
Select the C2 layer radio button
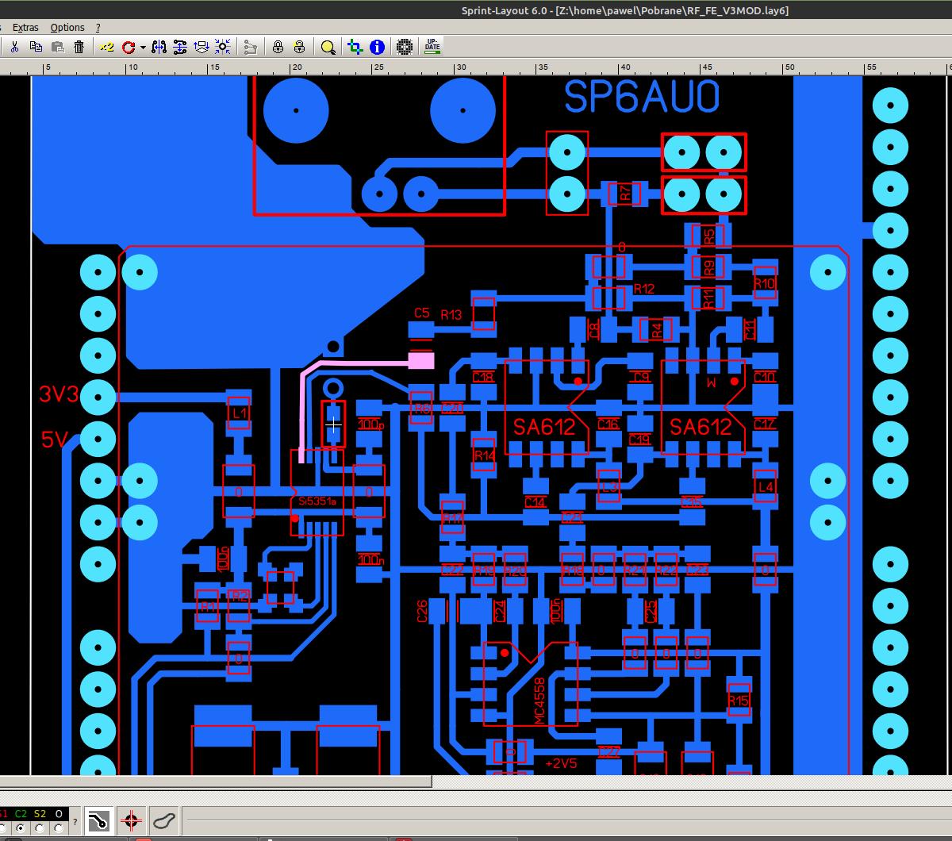click(21, 828)
